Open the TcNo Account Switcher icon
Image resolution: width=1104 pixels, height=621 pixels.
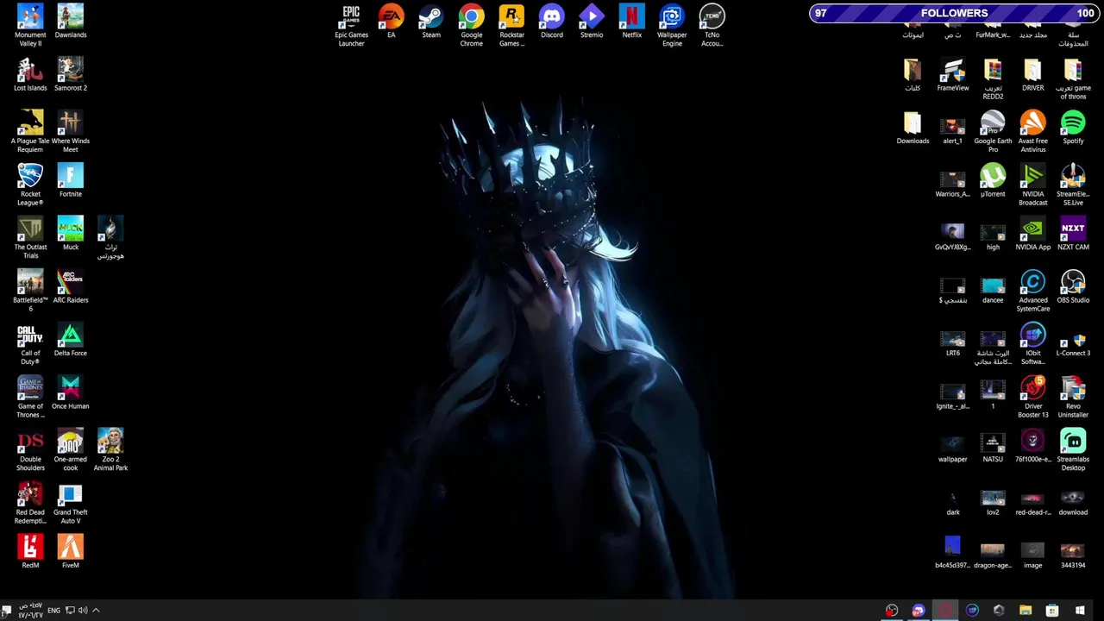tap(712, 25)
